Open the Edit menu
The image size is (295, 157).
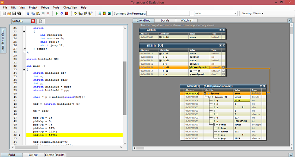(13, 7)
